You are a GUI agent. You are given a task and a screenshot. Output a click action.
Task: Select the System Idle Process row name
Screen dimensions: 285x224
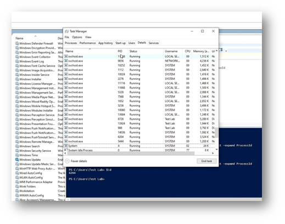pyautogui.click(x=80, y=150)
